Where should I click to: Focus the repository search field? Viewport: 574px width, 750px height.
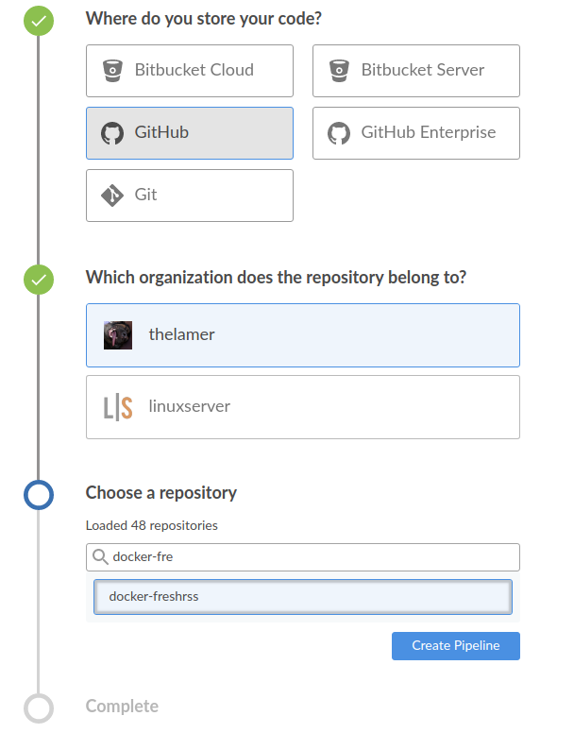point(312,557)
